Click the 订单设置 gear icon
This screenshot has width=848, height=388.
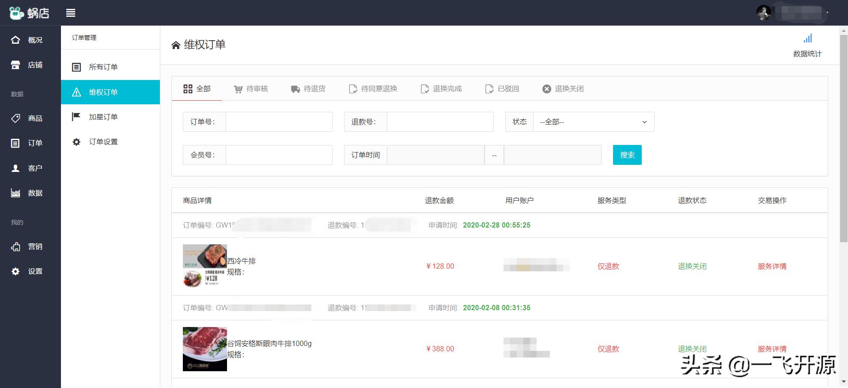pyautogui.click(x=76, y=142)
